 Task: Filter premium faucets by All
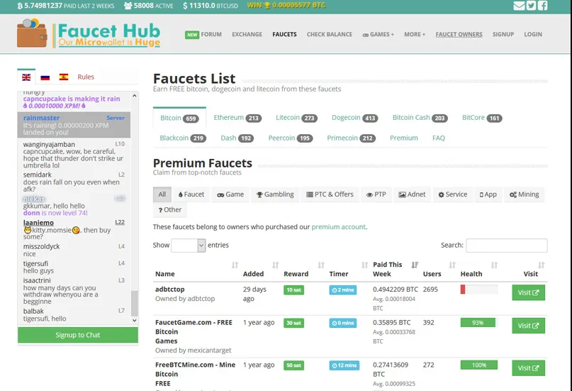pyautogui.click(x=162, y=194)
